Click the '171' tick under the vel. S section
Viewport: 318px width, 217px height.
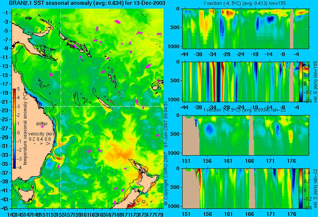click(270, 214)
